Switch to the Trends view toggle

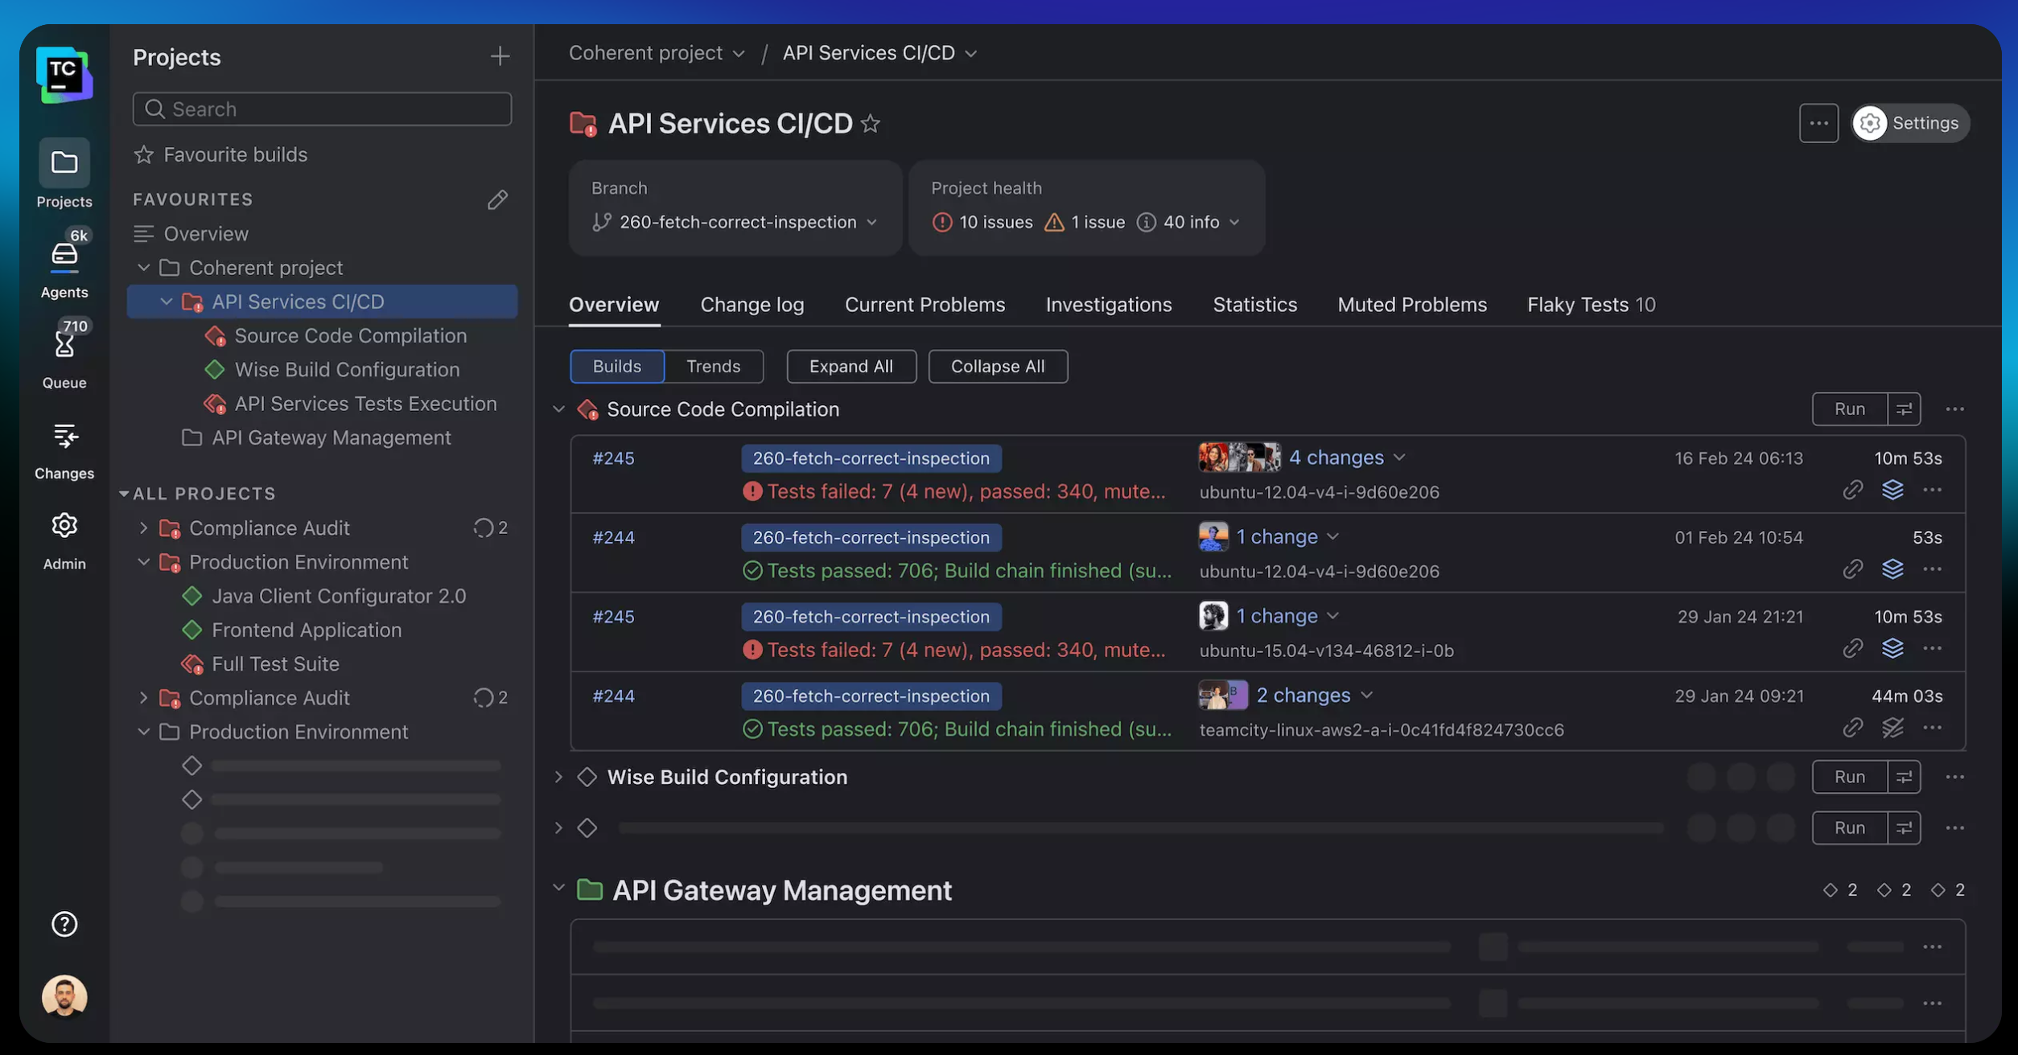tap(713, 367)
